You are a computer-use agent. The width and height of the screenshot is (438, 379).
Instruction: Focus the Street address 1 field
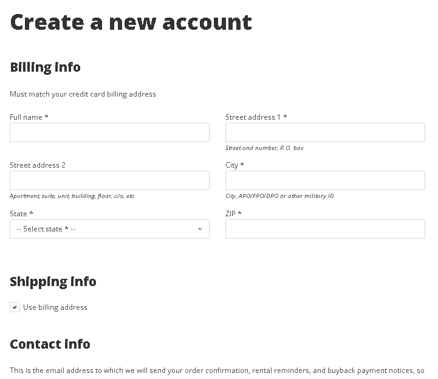click(325, 132)
